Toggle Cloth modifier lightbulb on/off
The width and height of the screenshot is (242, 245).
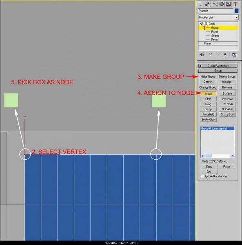pyautogui.click(x=202, y=24)
